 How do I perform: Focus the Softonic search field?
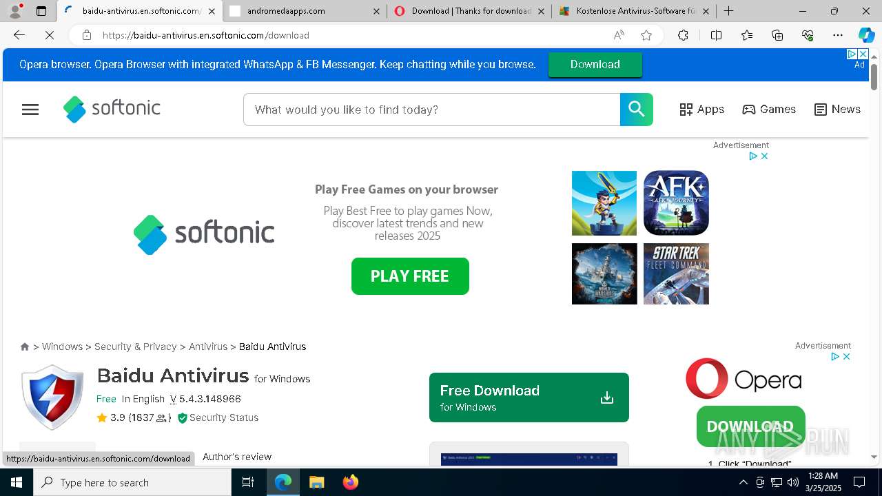(x=432, y=110)
